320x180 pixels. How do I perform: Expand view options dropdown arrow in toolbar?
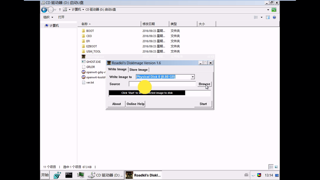pyautogui.click(x=261, y=17)
